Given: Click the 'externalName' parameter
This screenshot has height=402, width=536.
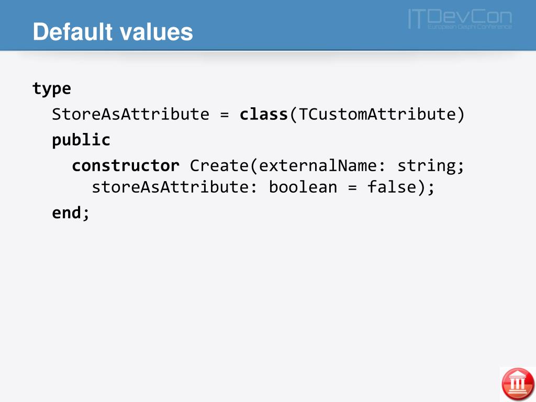Looking at the screenshot, I should 318,165.
